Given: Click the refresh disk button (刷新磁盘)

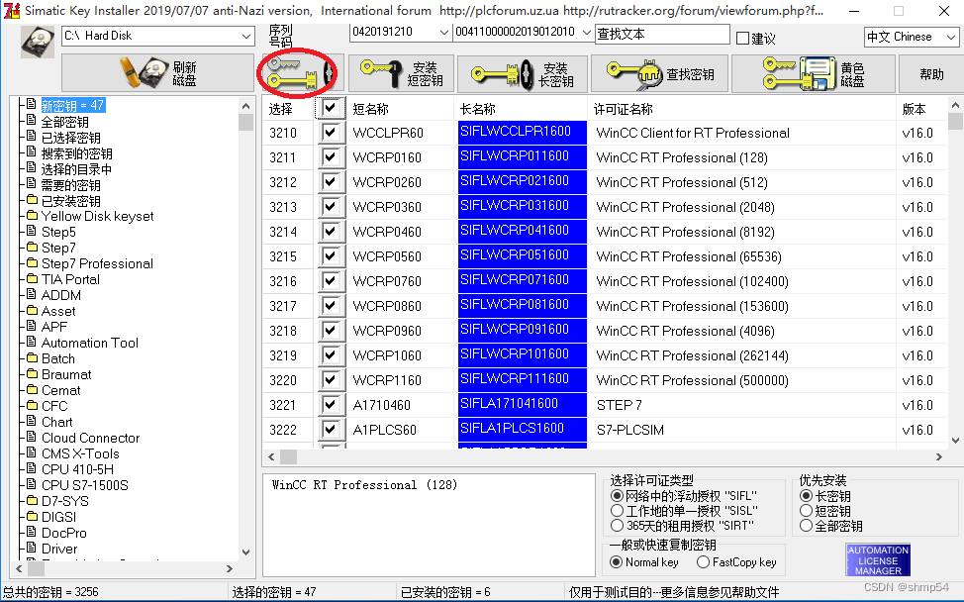Looking at the screenshot, I should point(157,73).
